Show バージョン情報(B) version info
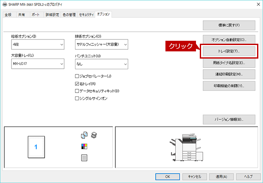The image size is (263, 183). (x=229, y=119)
